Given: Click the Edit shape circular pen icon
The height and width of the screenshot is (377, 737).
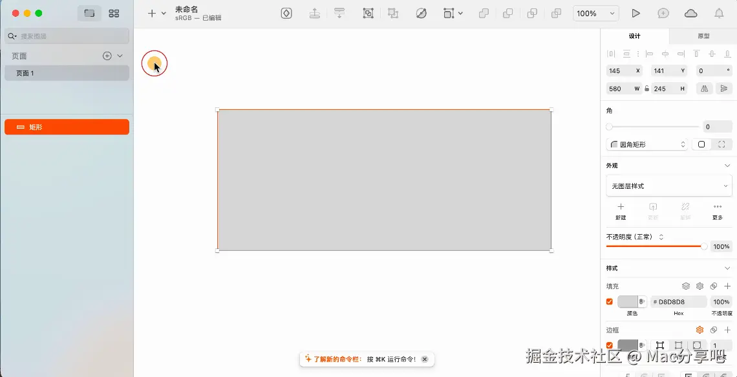Looking at the screenshot, I should tap(422, 14).
